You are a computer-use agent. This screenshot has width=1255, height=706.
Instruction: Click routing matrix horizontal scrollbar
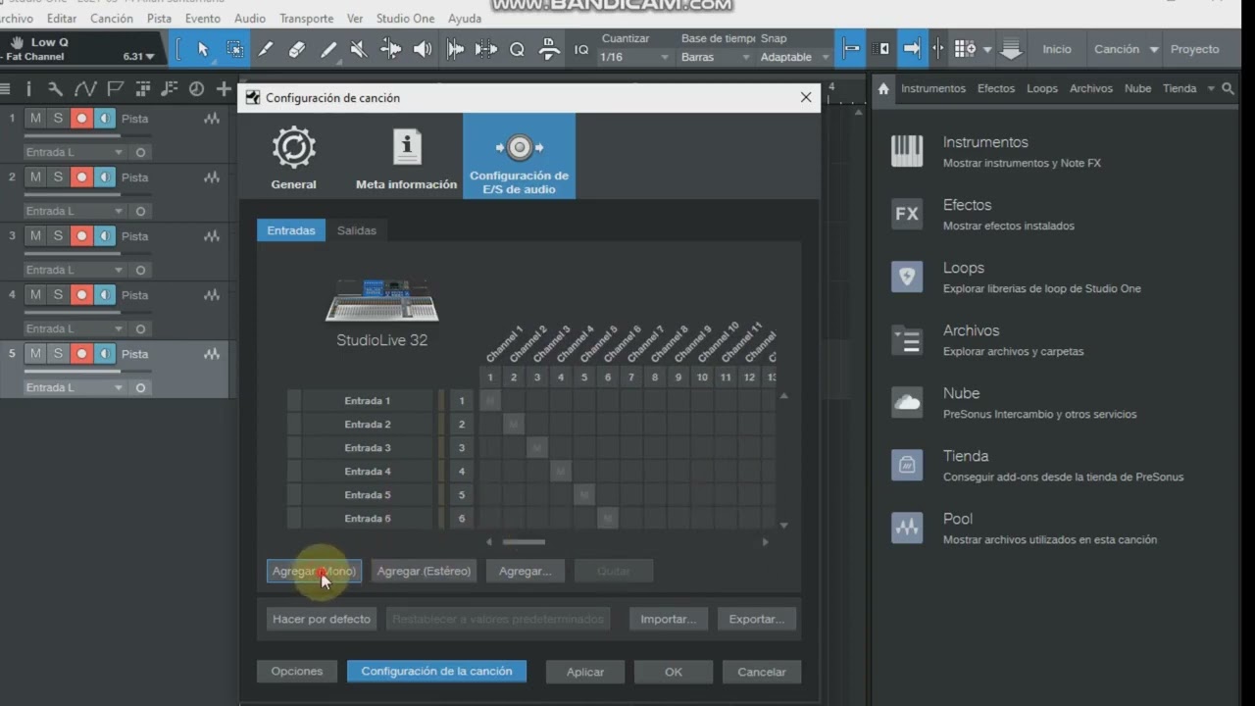tap(524, 541)
